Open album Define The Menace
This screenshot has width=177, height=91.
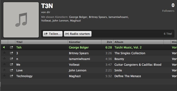pyautogui.click(x=128, y=76)
